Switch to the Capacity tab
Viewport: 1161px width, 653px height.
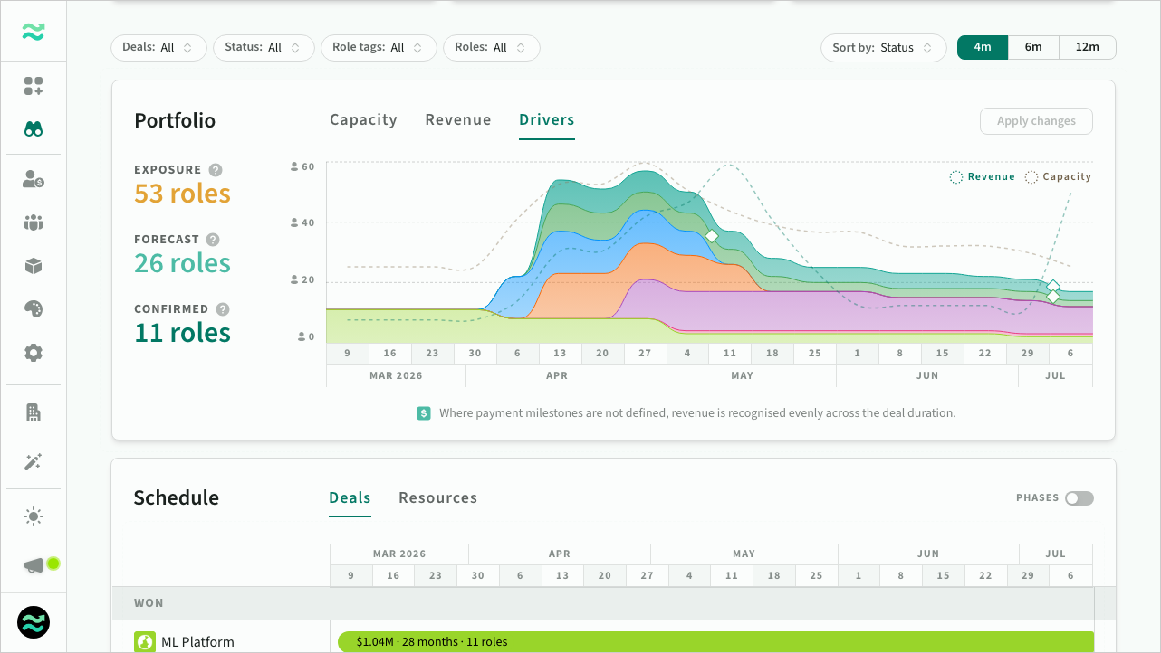pos(363,120)
